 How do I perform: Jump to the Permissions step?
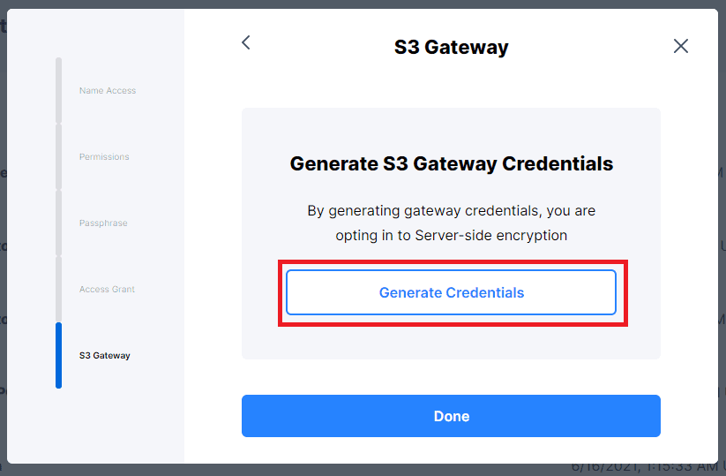click(x=104, y=156)
